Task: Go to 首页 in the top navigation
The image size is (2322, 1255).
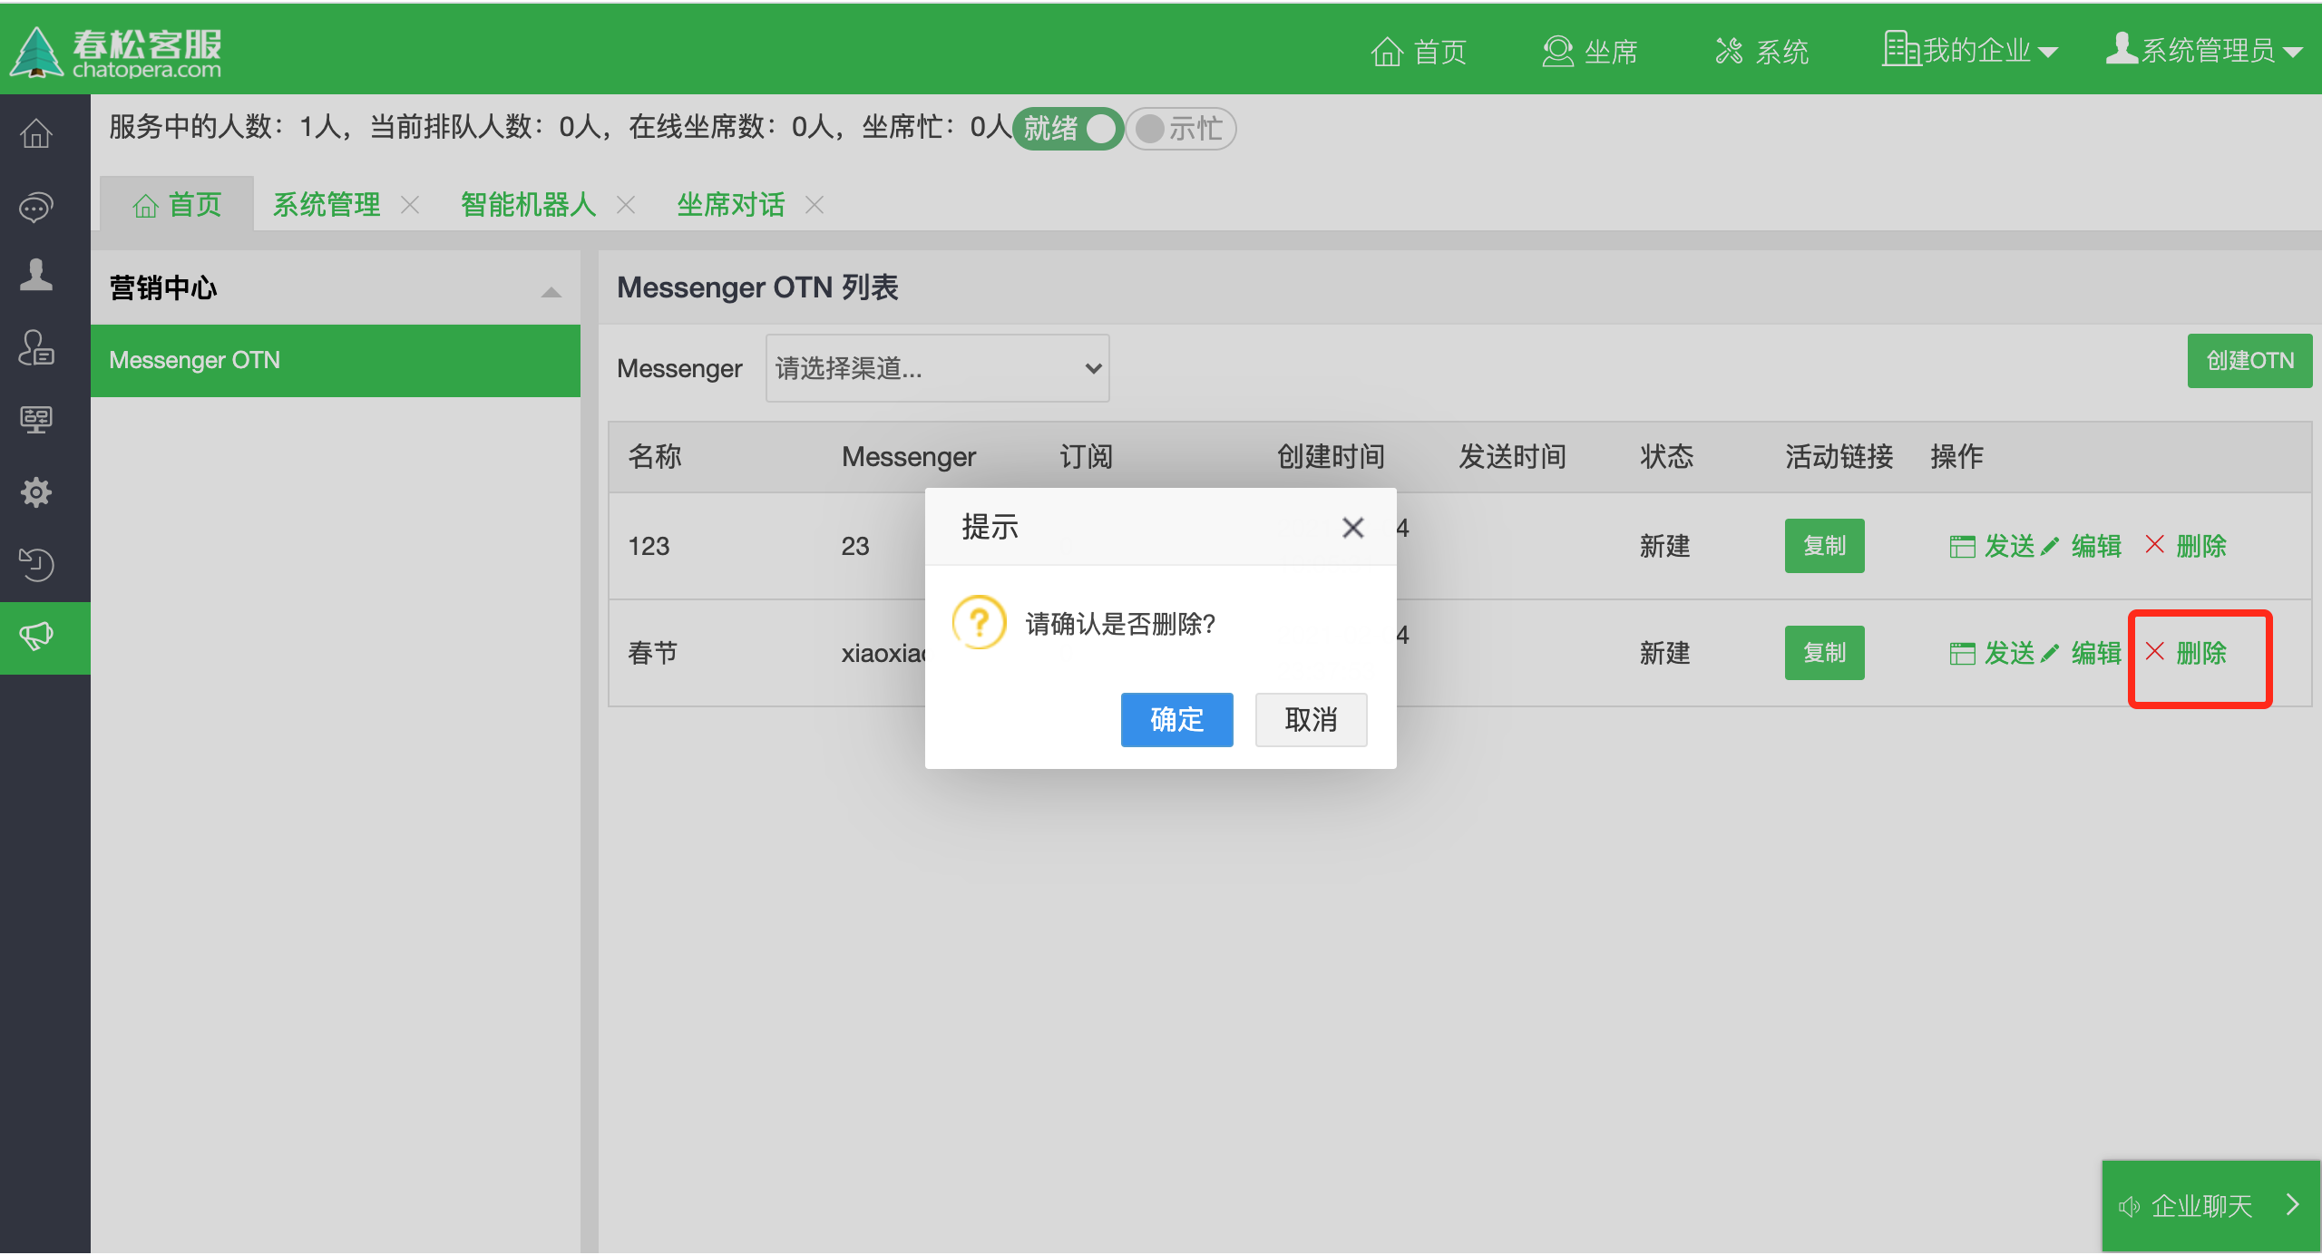Action: click(x=1419, y=52)
